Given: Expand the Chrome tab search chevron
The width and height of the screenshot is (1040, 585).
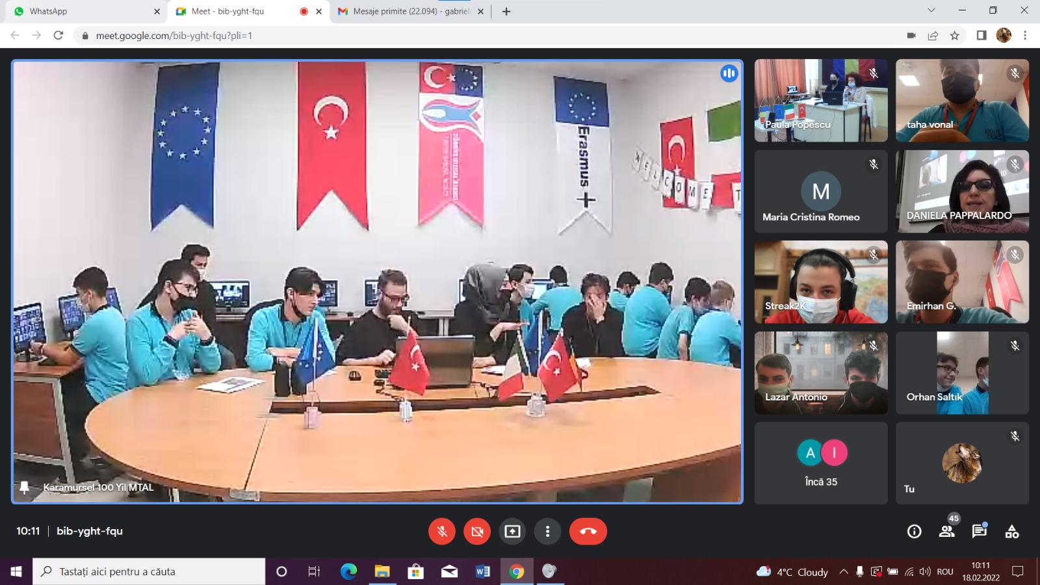Looking at the screenshot, I should [x=931, y=10].
